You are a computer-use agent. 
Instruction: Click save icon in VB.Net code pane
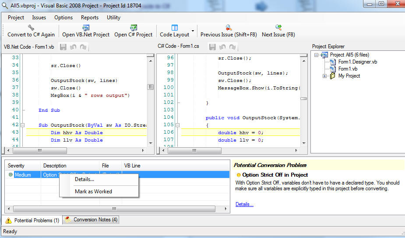click(63, 46)
